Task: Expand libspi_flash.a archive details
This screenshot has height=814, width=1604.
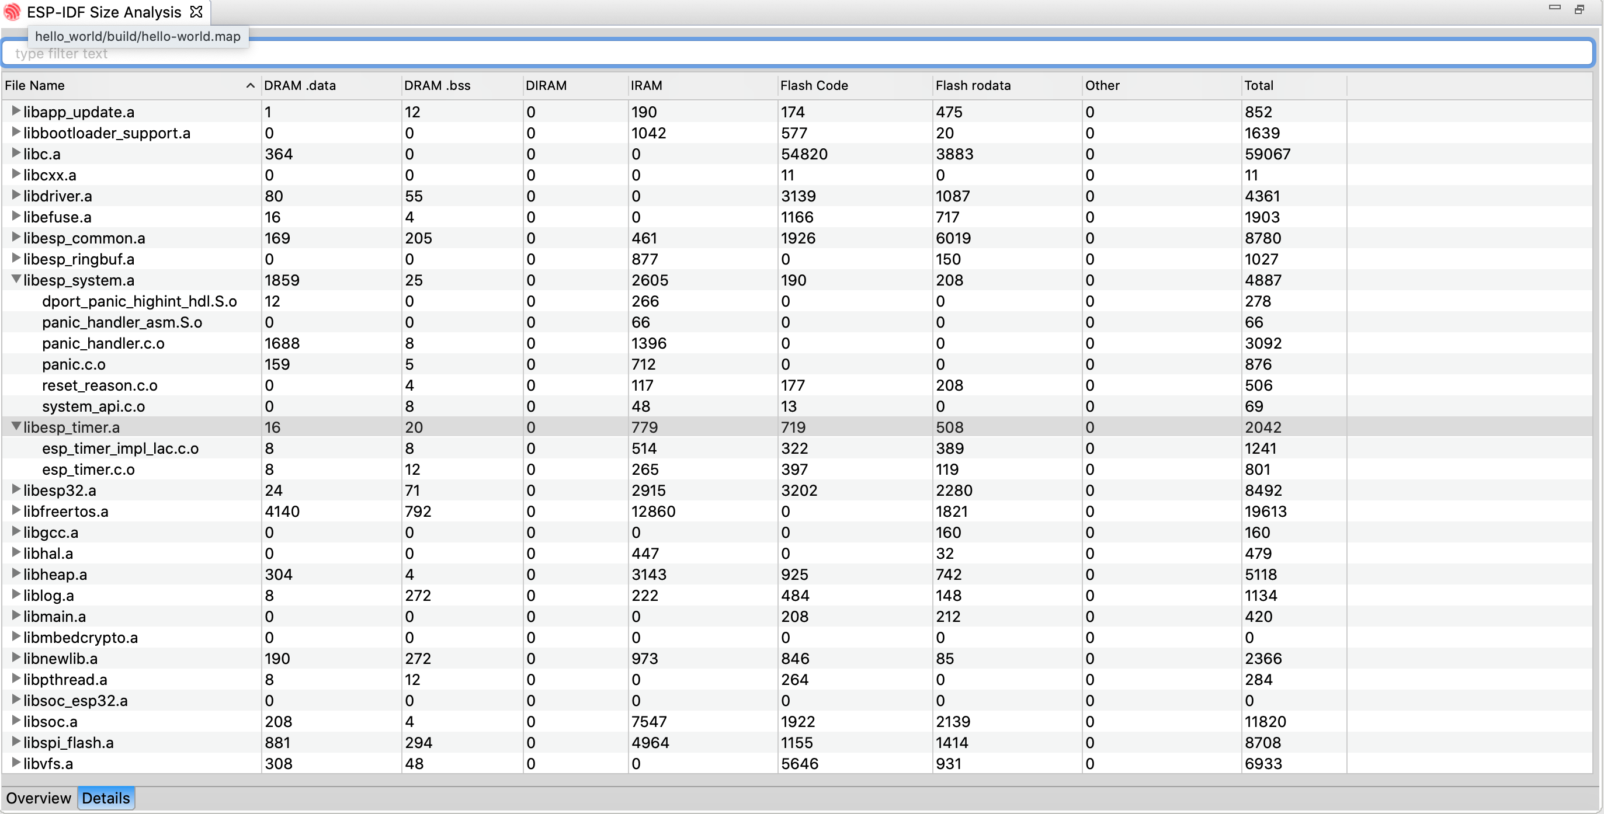Action: [16, 741]
